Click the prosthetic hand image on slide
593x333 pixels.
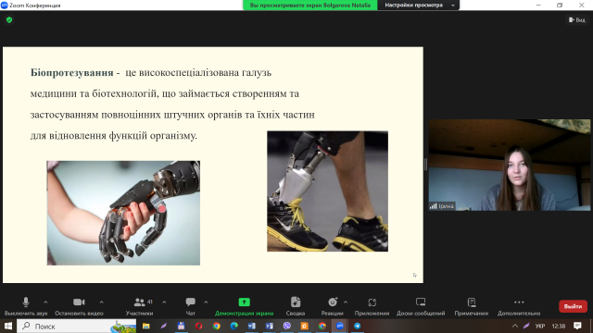coord(123,213)
